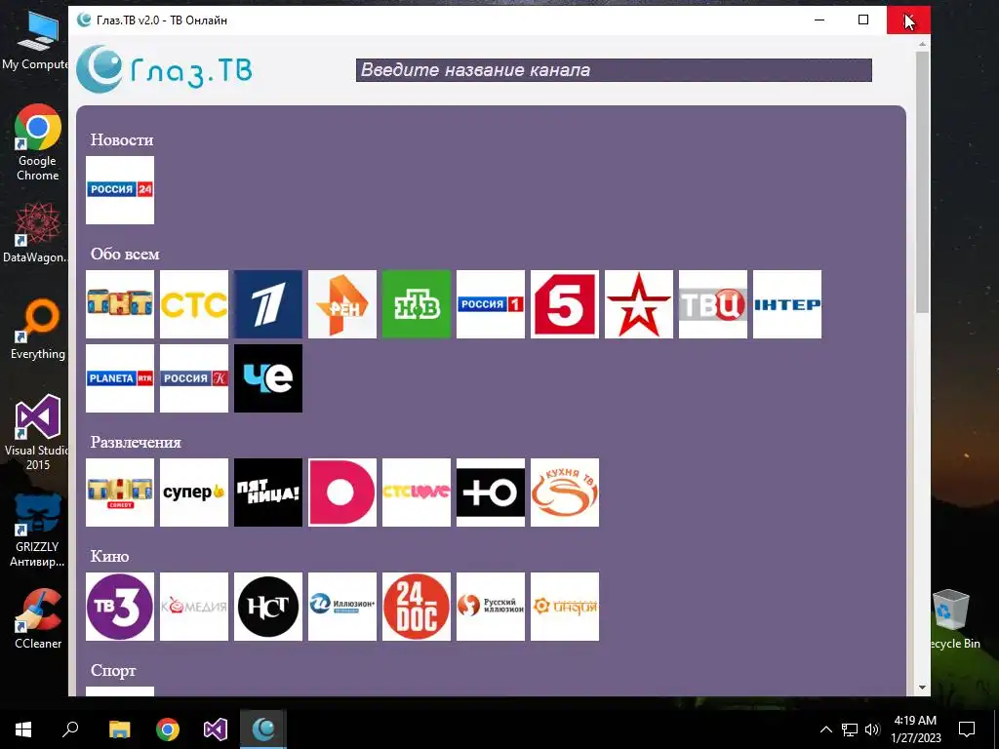Focus the channel name search field
This screenshot has width=999, height=749.
pos(614,70)
